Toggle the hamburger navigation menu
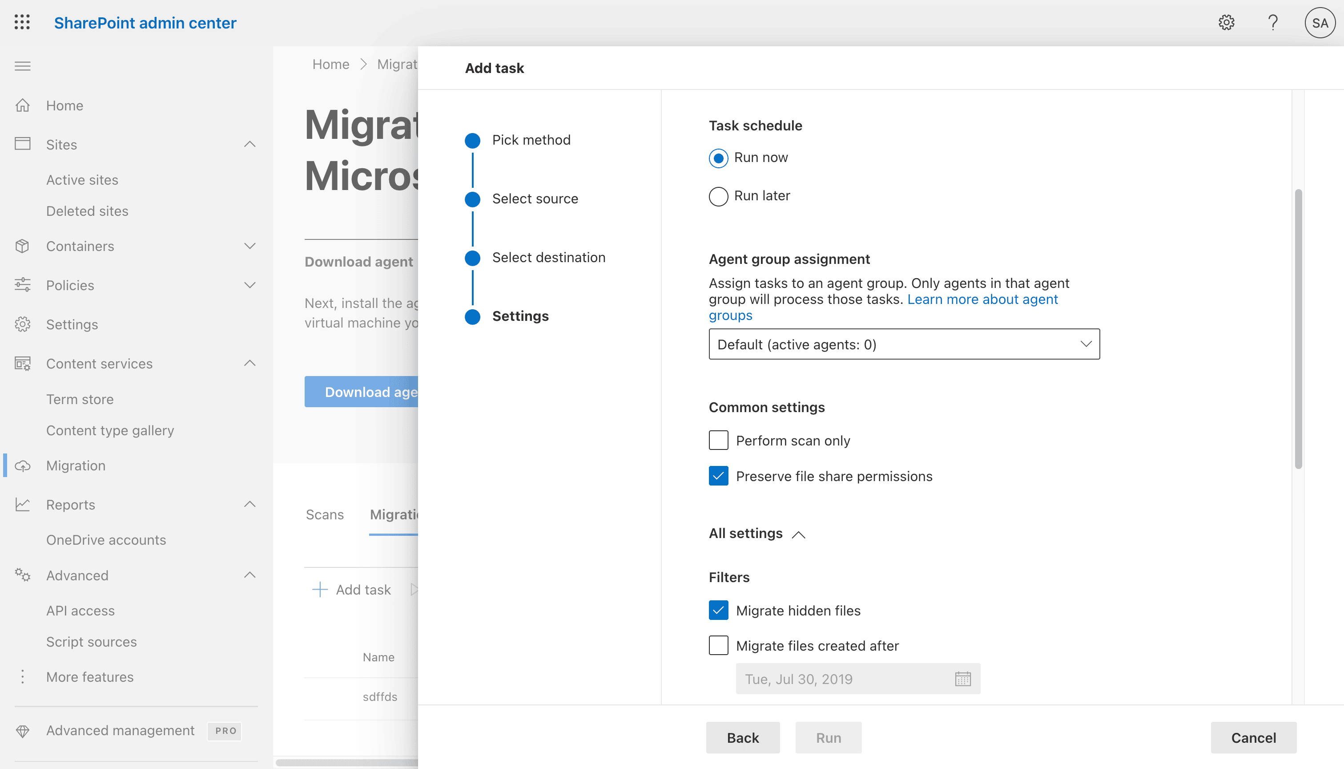The height and width of the screenshot is (769, 1344). 22,66
